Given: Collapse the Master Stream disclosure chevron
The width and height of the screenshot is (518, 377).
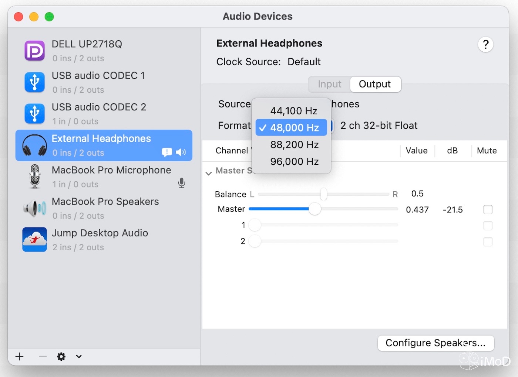Looking at the screenshot, I should coord(209,173).
